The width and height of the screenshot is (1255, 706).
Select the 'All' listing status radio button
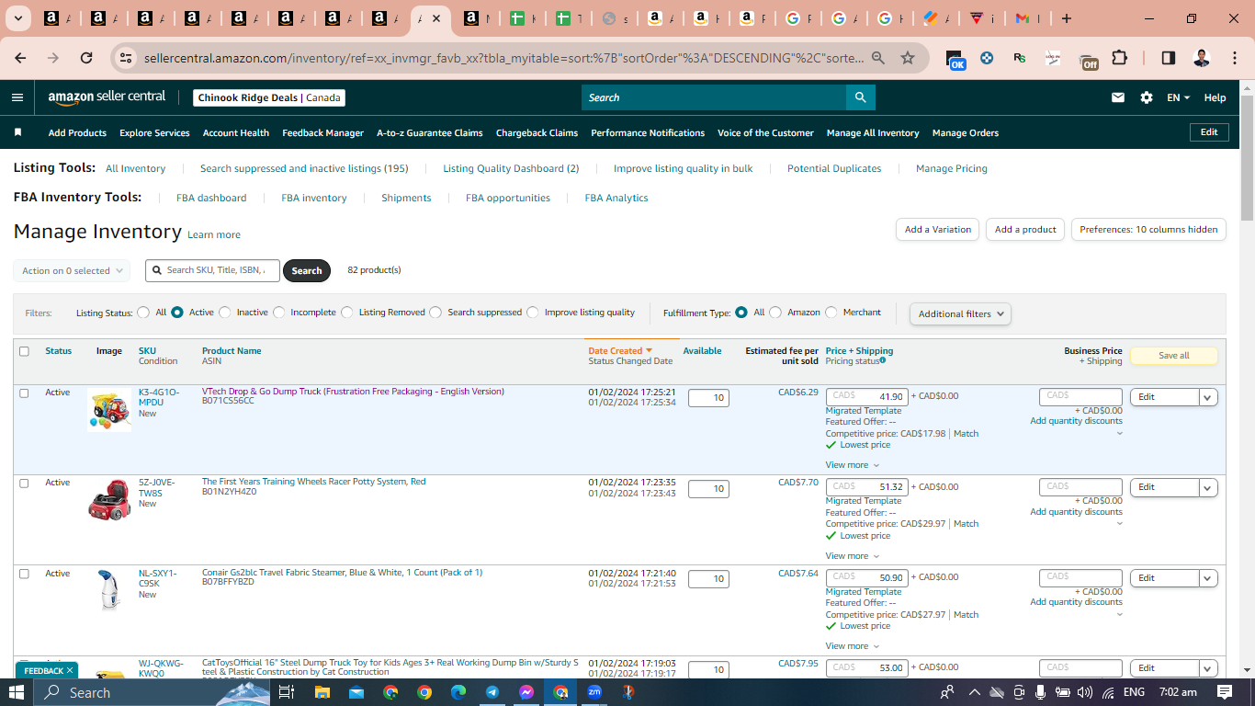point(143,313)
